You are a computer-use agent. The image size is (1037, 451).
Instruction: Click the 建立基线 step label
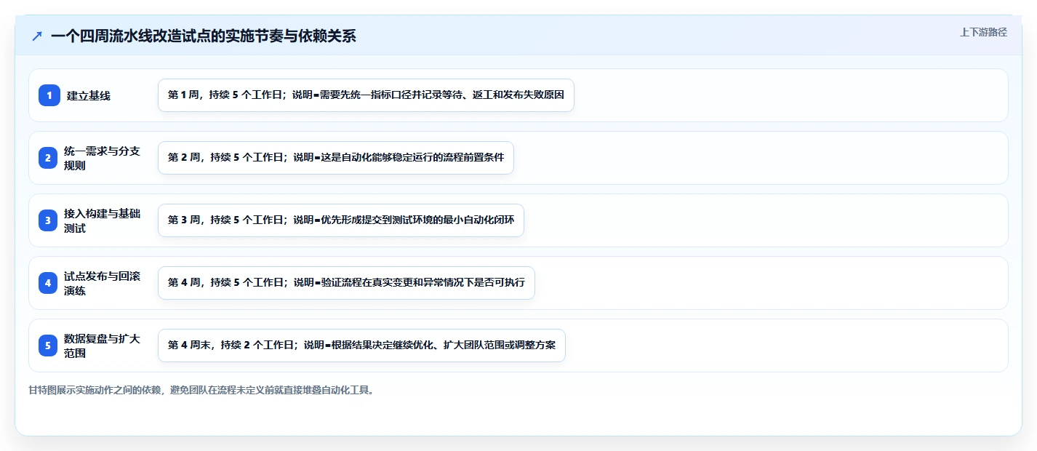89,95
